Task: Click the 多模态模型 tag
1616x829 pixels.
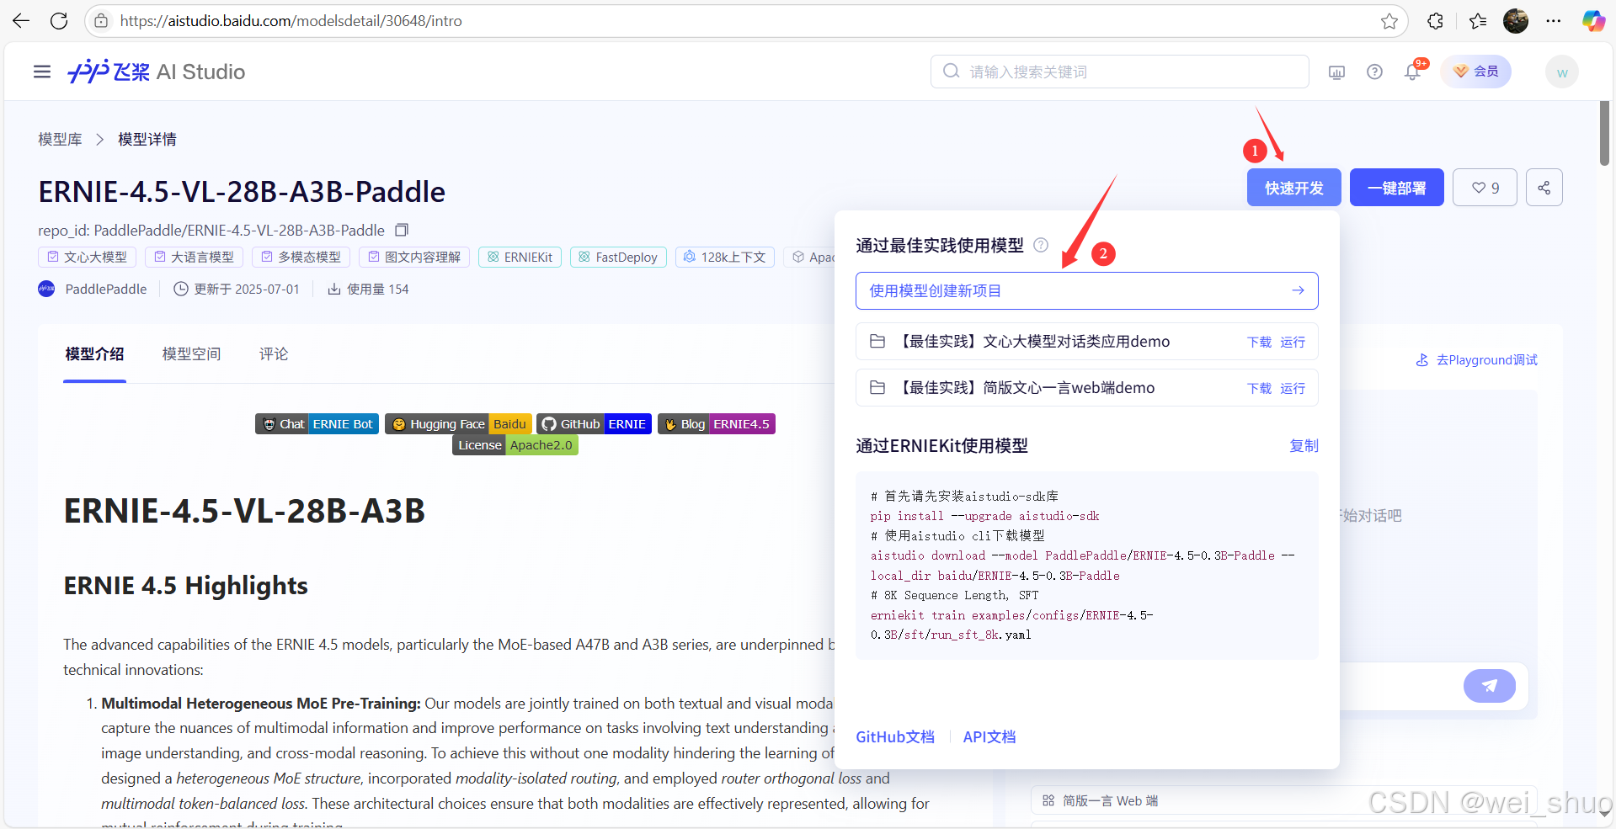Action: click(x=301, y=257)
